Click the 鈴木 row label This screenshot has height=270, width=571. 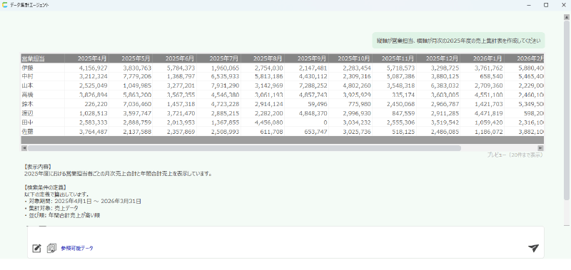(28, 104)
